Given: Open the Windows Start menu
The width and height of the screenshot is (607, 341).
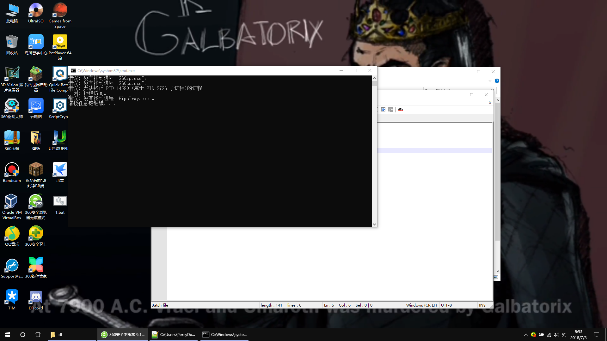Looking at the screenshot, I should point(8,335).
